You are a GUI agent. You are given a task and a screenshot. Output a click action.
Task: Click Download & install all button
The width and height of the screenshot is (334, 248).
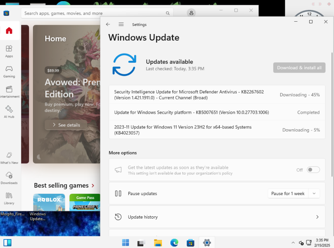coord(299,68)
